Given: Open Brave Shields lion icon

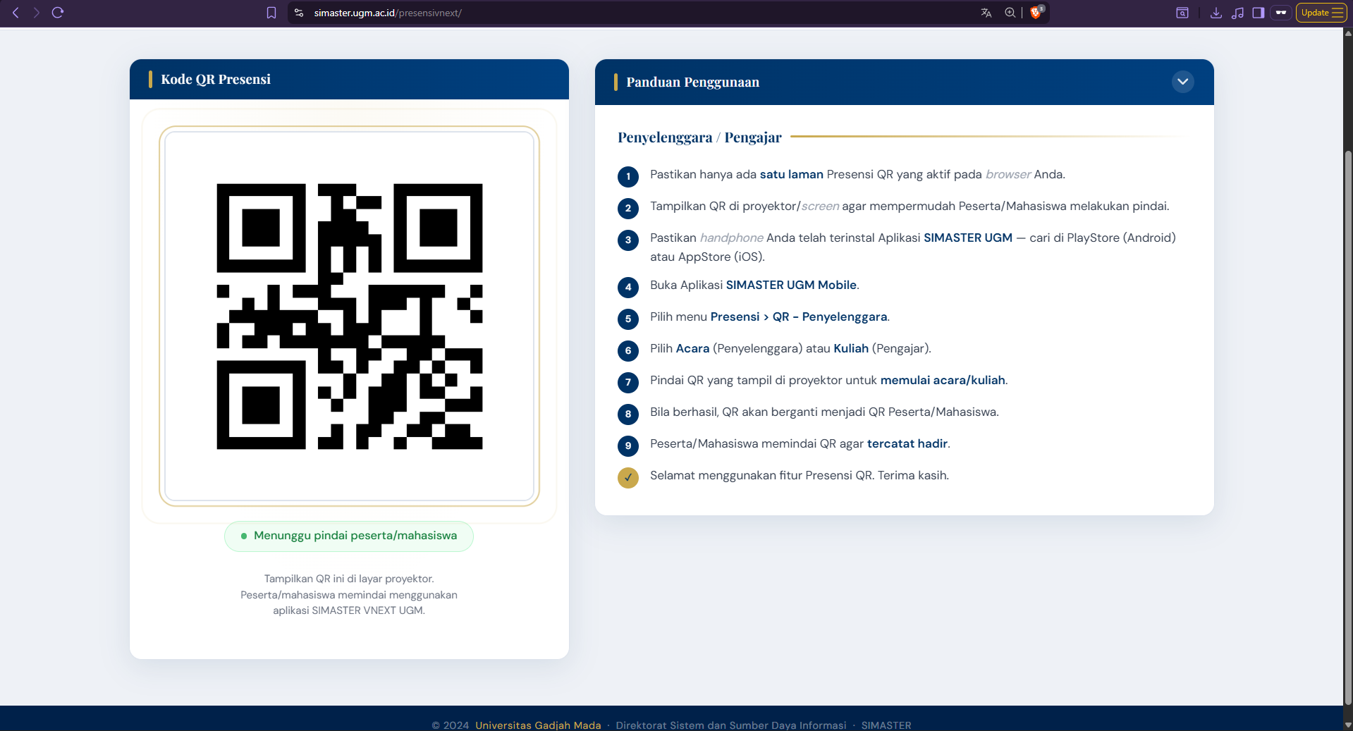Looking at the screenshot, I should (1036, 13).
